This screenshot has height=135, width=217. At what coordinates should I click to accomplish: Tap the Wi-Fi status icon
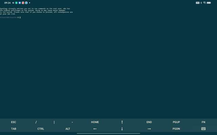204,3
